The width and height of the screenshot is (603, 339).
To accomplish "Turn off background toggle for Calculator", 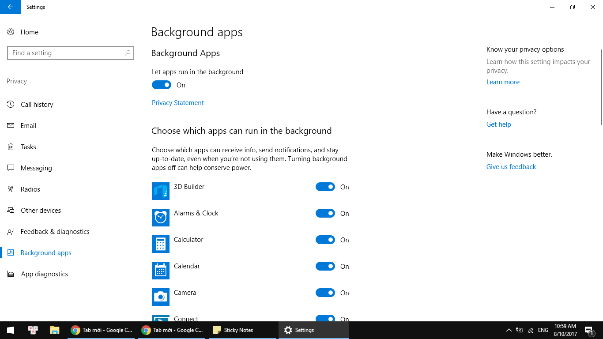I will pos(325,240).
